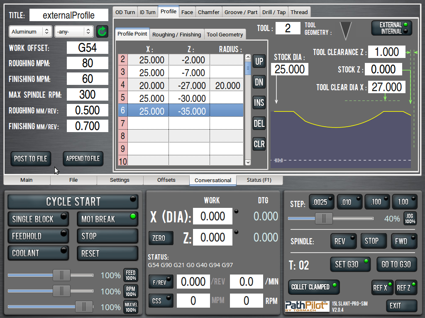Insert a row with INS button

pos(259,103)
